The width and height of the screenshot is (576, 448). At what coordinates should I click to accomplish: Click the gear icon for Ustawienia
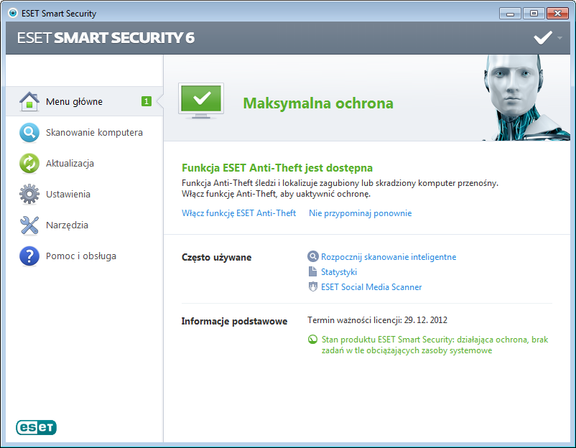click(29, 195)
